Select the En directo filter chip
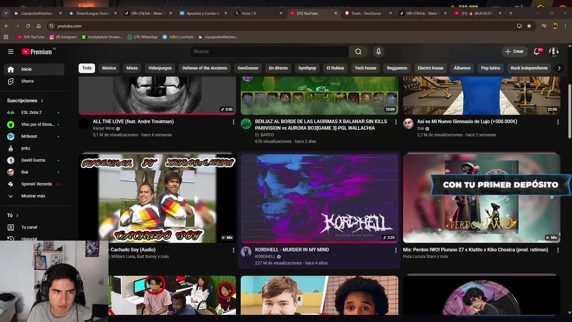Image resolution: width=572 pixels, height=322 pixels. [278, 68]
